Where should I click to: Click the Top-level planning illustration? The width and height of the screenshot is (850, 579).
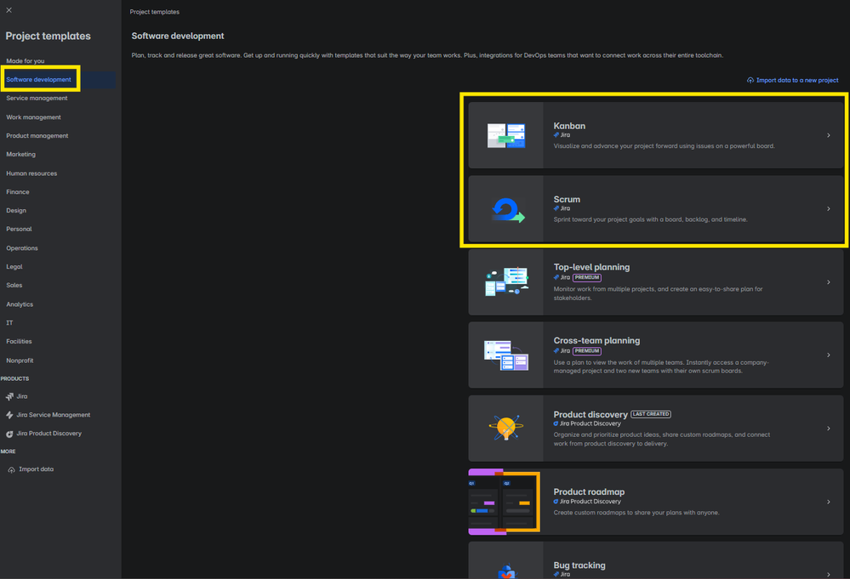(506, 281)
